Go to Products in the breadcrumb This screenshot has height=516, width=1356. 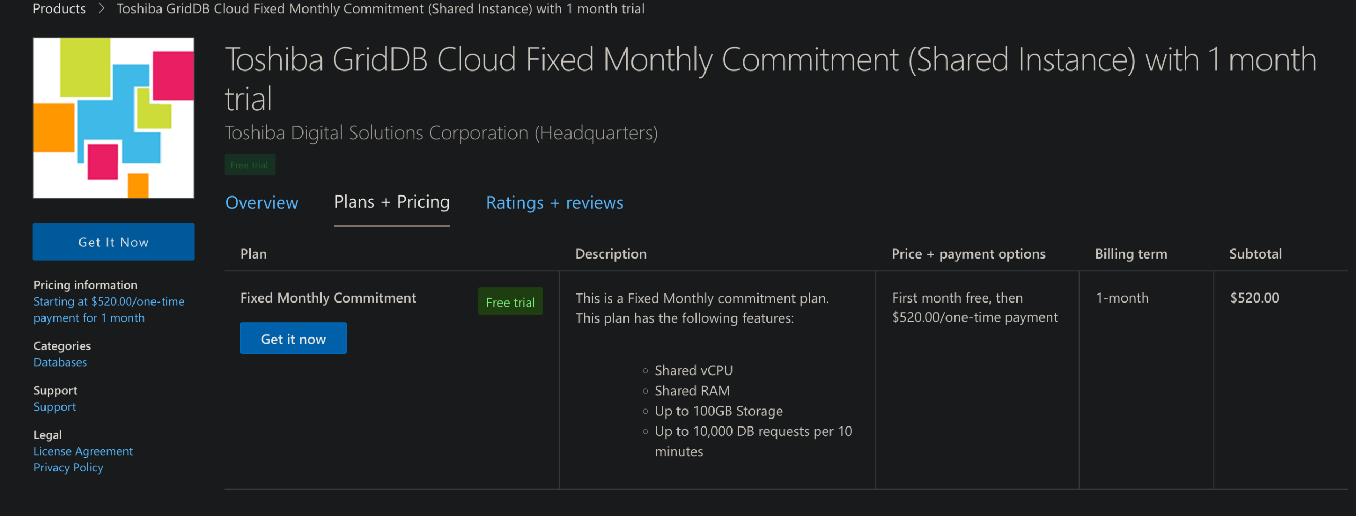coord(59,9)
